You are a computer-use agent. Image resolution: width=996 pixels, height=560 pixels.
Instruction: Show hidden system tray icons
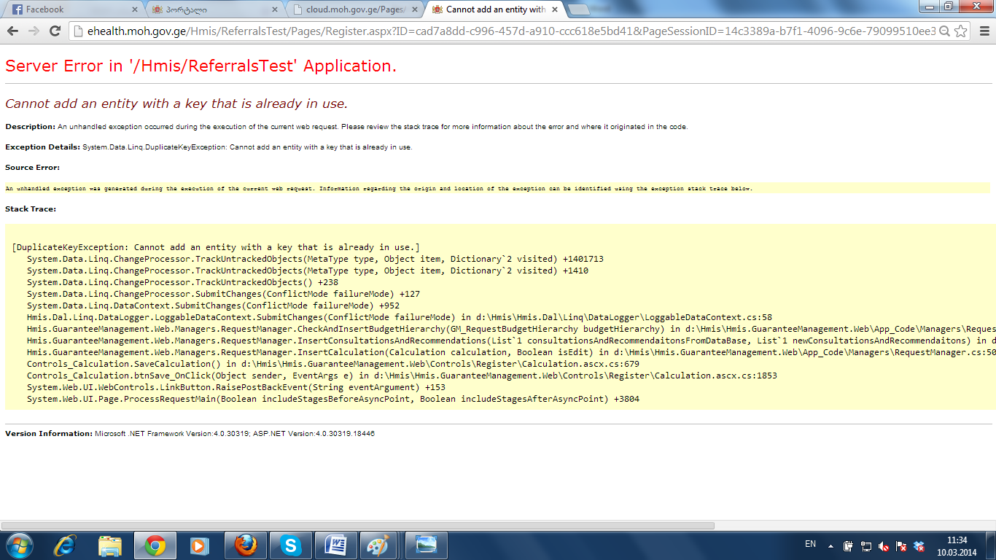point(830,545)
